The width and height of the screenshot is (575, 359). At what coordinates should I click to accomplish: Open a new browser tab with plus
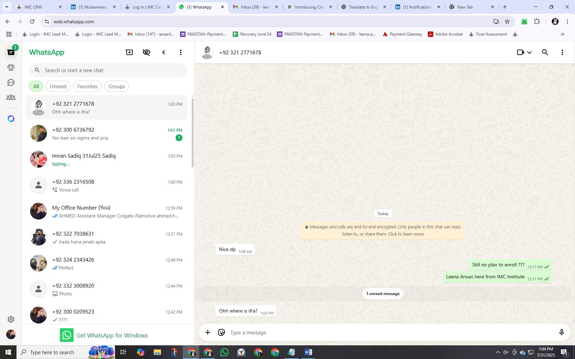coord(505,7)
